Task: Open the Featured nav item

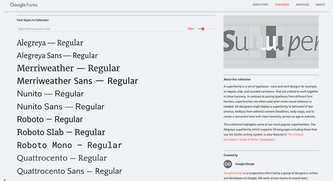Action: click(282, 4)
